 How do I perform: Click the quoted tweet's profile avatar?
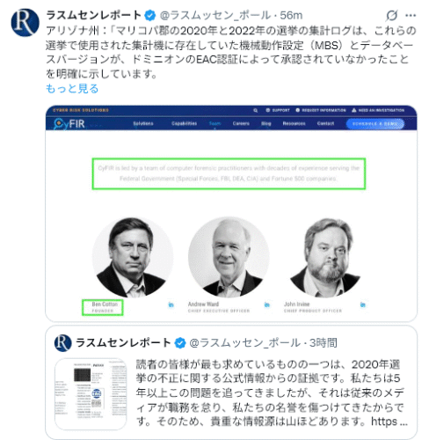(x=62, y=342)
